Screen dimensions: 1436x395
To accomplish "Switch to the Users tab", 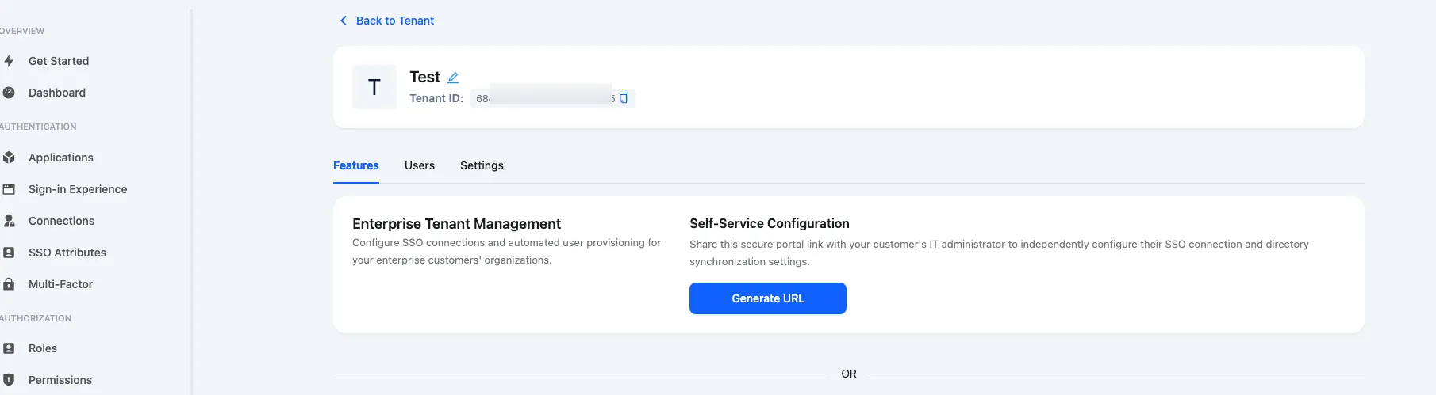I will [419, 165].
